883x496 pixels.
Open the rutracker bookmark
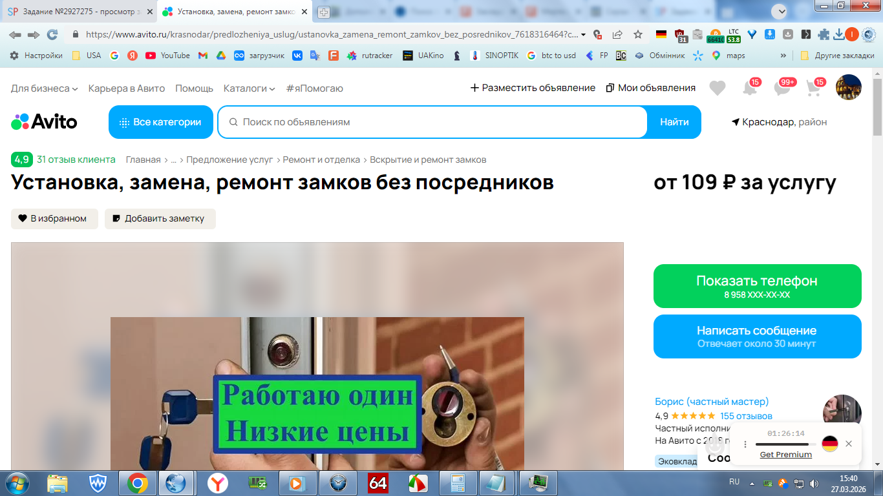tap(370, 56)
